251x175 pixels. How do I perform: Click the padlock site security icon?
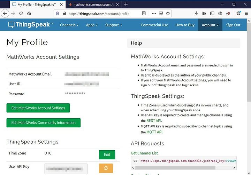64,14
